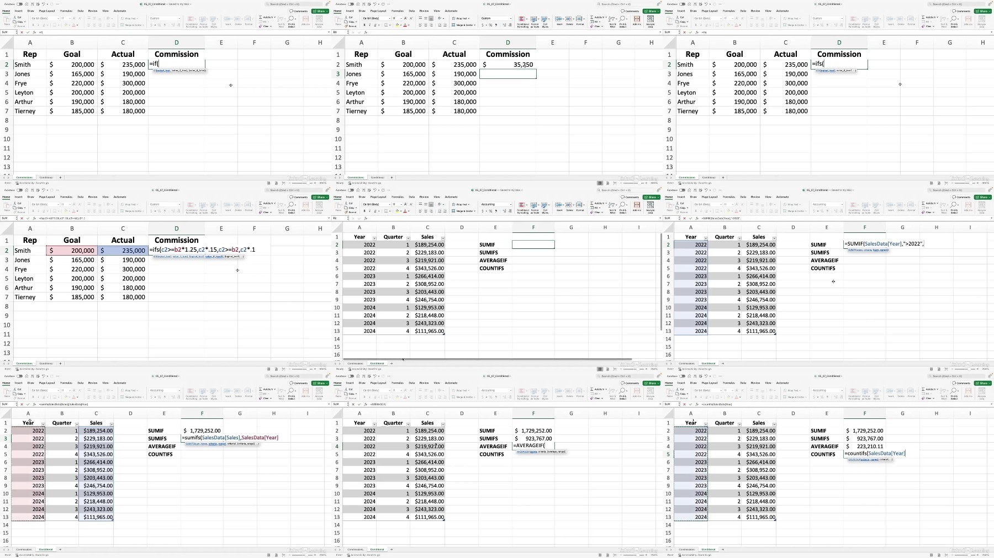
Task: Click Wrap Text in the window showing 35,250 commission
Action: click(461, 18)
